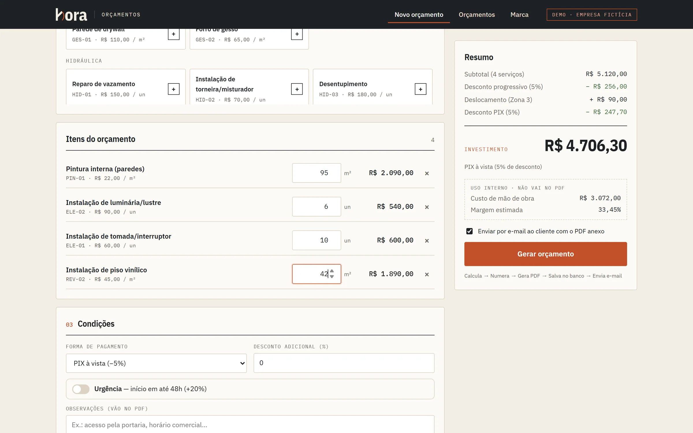Click into the Observações text area

[250, 424]
